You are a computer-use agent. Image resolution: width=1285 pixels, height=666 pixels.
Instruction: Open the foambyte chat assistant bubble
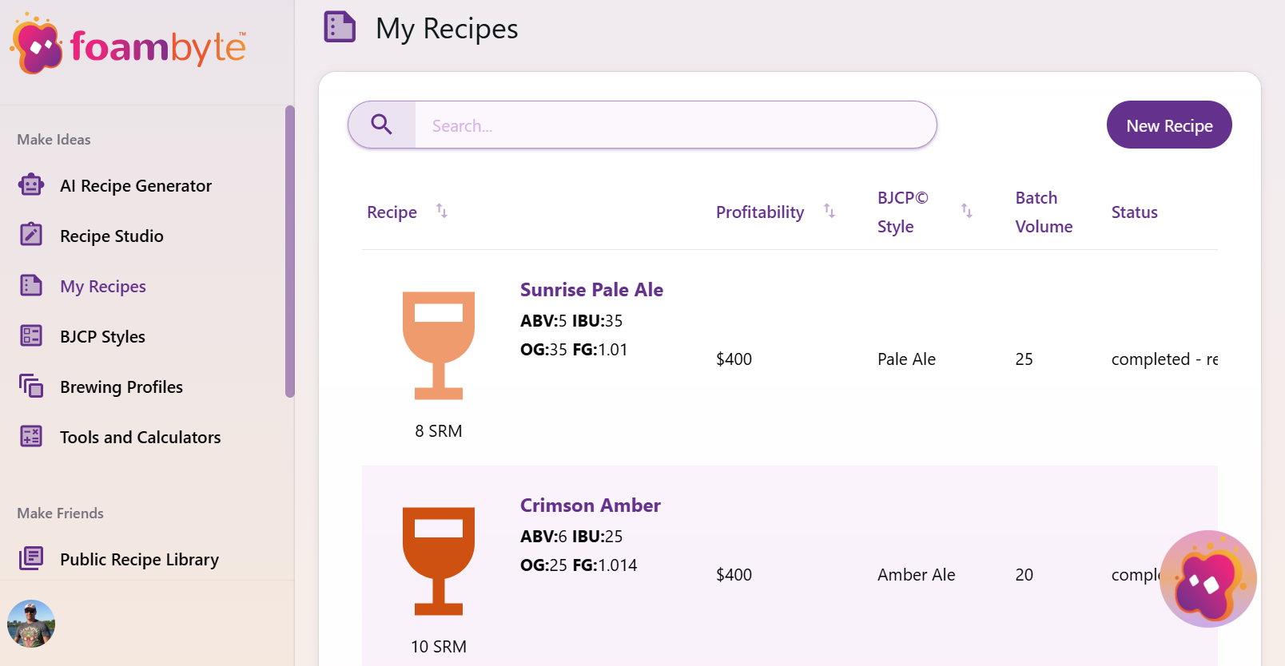point(1207,578)
